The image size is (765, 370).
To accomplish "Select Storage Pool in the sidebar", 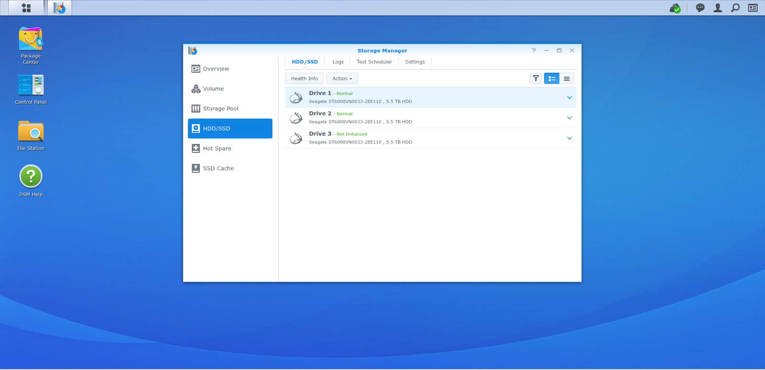I will (230, 109).
